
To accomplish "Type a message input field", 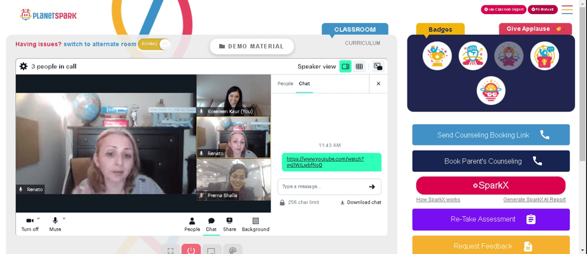I will [x=329, y=187].
